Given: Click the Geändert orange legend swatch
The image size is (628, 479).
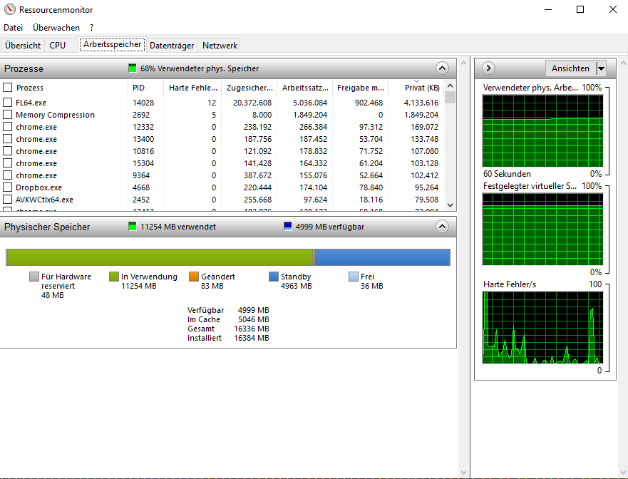Looking at the screenshot, I should (193, 277).
